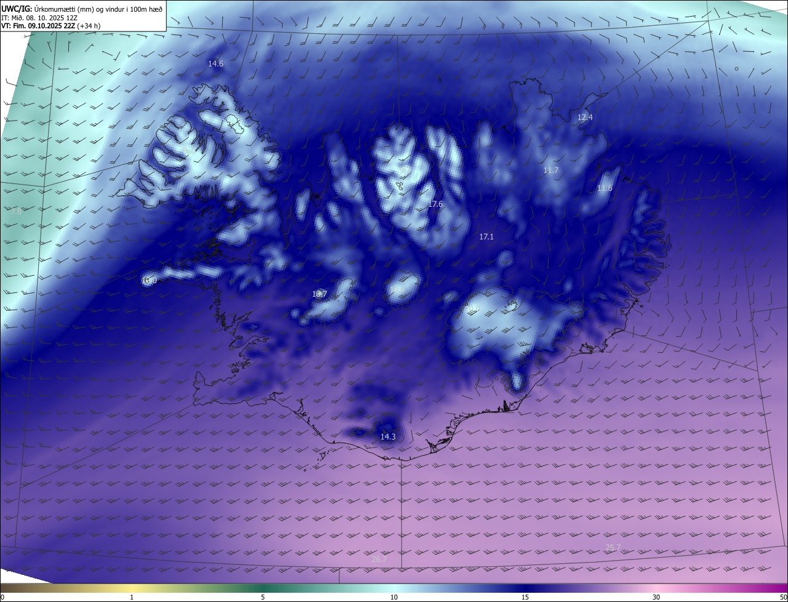Click the initial time 'IT: Mið. 08. 10. 2025 12Z'

(39, 17)
